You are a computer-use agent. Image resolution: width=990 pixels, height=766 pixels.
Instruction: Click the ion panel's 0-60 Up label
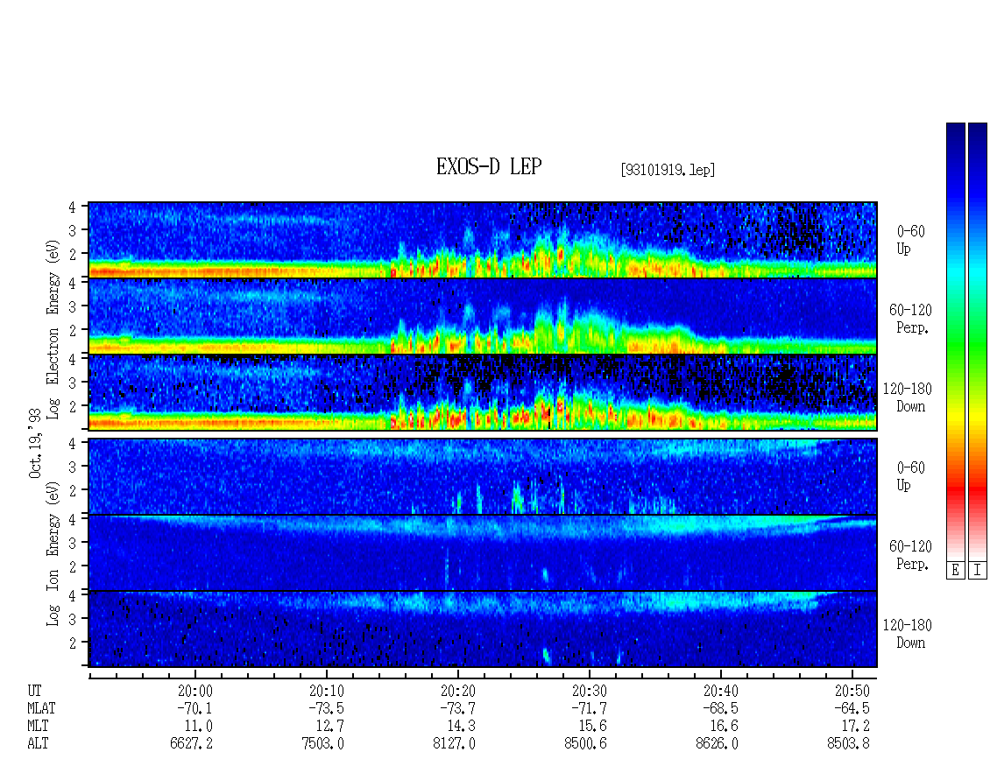pos(910,476)
